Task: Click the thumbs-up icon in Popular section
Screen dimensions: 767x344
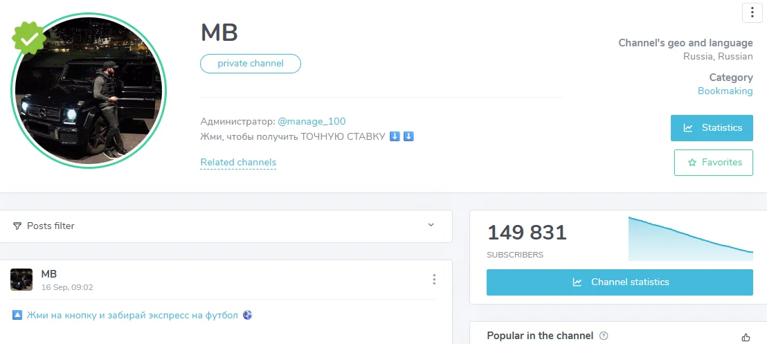Action: coord(746,337)
